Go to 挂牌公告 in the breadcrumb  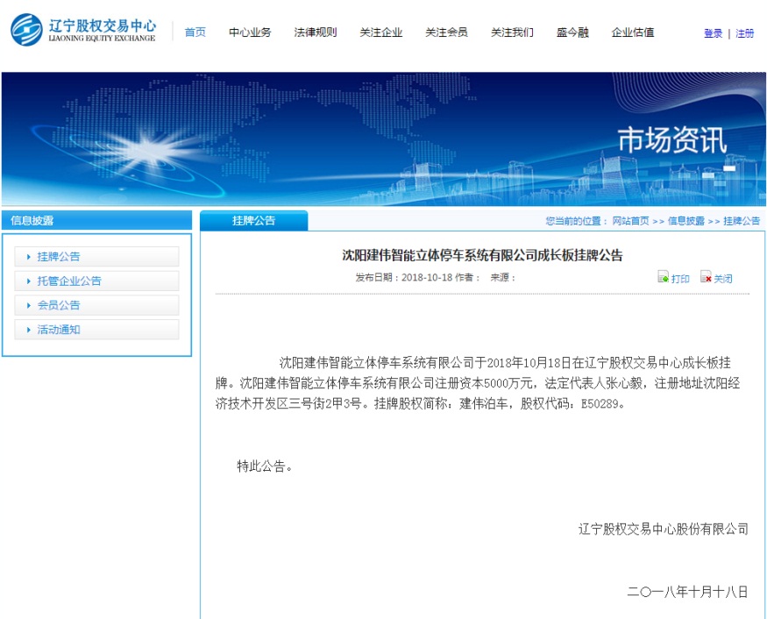[x=742, y=221]
